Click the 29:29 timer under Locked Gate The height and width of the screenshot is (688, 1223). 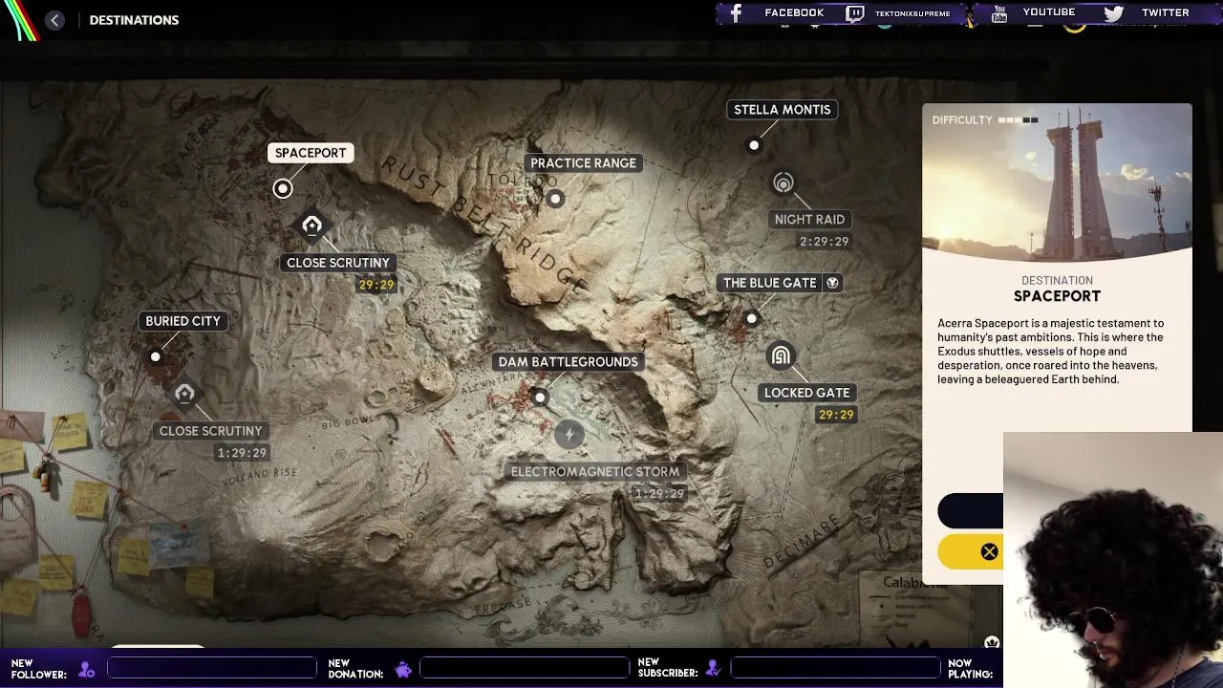[x=836, y=415]
